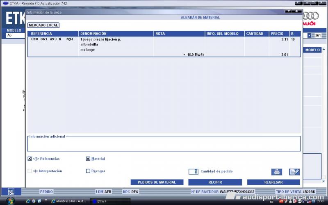Click the Nº DE BASTIDOR chassis number field
Viewport: 328px width, 205px height.
click(223, 191)
